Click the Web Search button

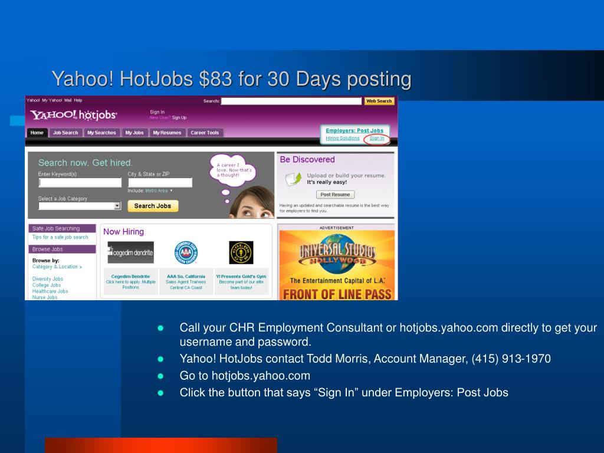[x=379, y=101]
